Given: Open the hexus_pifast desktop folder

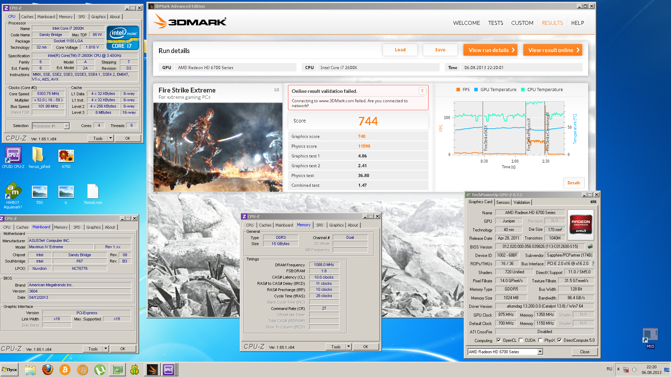Looking at the screenshot, I should (x=39, y=157).
